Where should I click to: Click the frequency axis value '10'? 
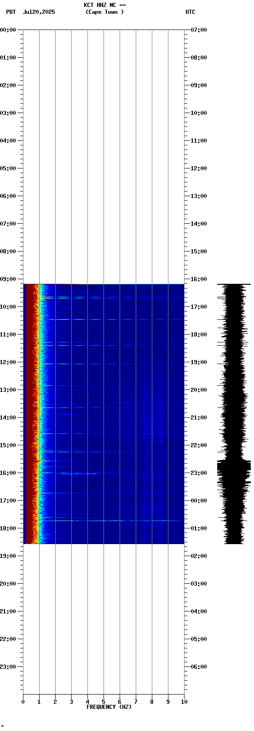point(184,702)
